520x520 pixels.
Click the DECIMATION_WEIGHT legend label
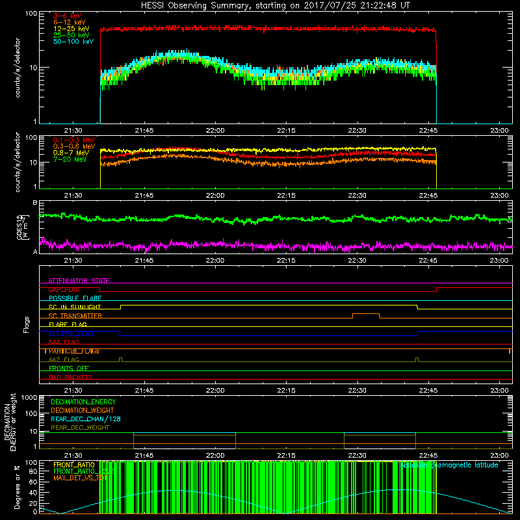[x=83, y=410]
